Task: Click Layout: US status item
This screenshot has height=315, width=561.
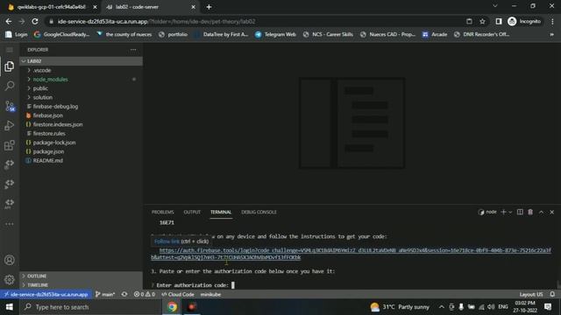Action: click(x=531, y=294)
